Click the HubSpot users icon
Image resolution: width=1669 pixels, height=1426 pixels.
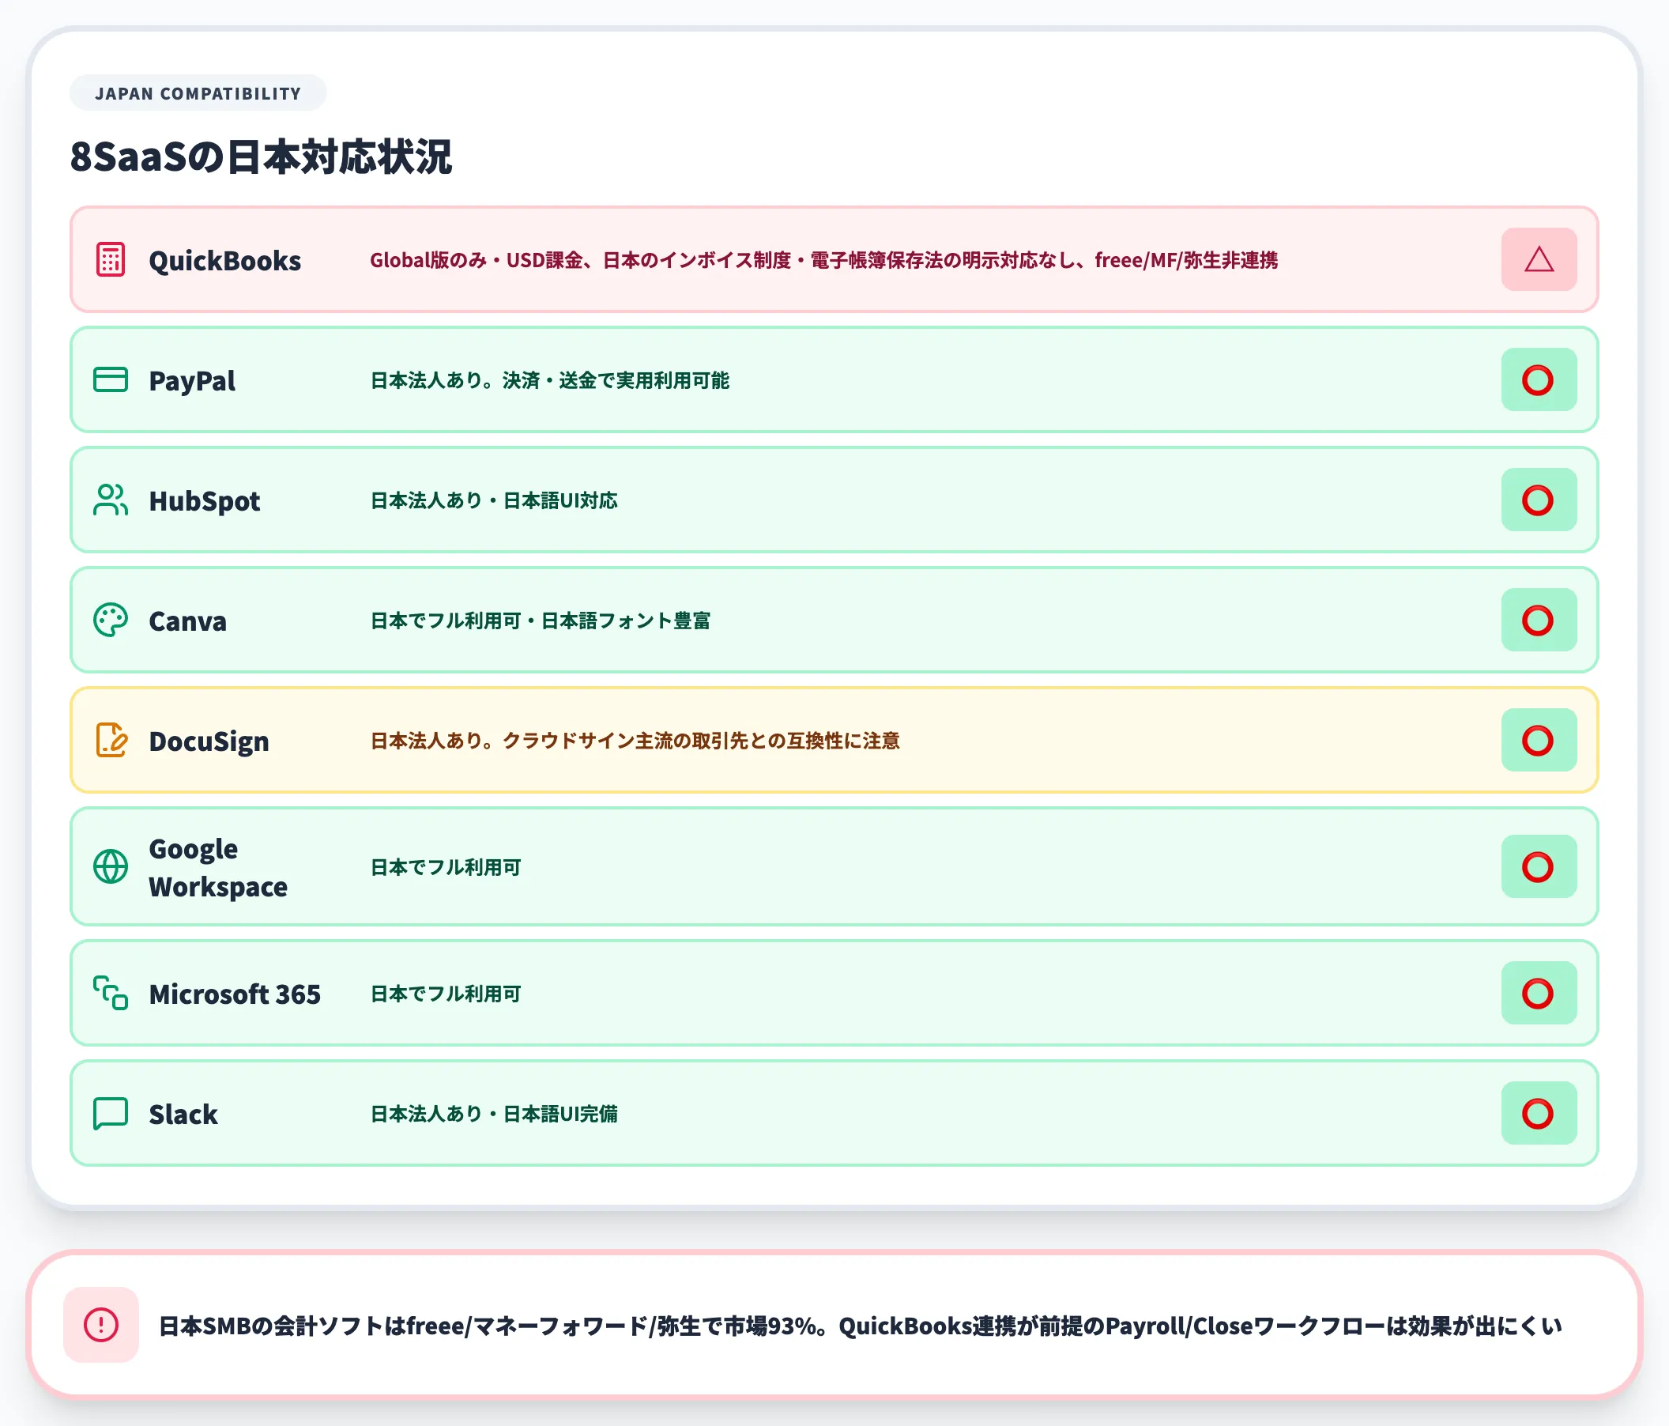[x=111, y=500]
